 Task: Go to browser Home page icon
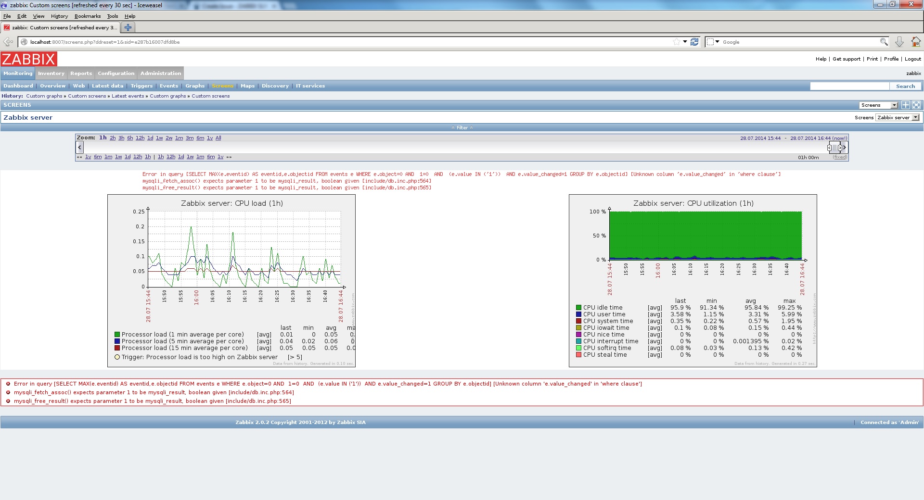(x=915, y=42)
